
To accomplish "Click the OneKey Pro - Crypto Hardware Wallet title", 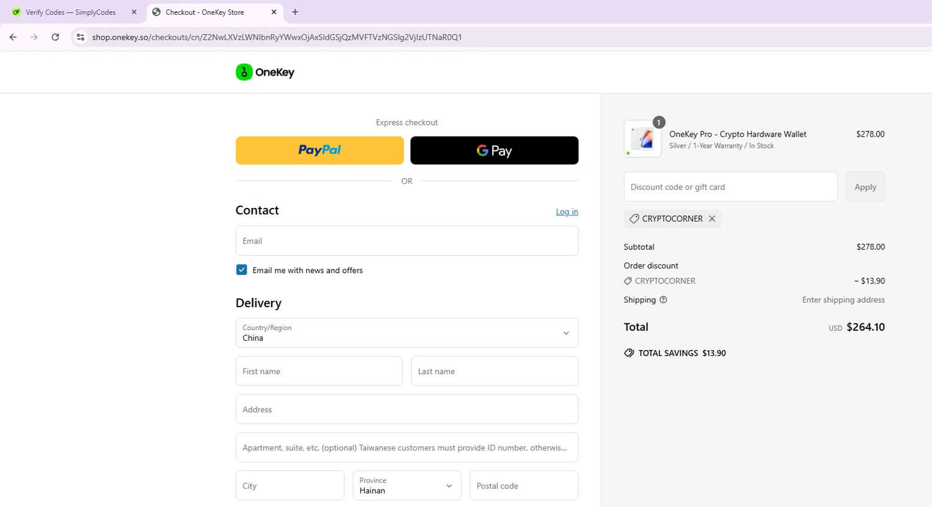I will [x=738, y=134].
